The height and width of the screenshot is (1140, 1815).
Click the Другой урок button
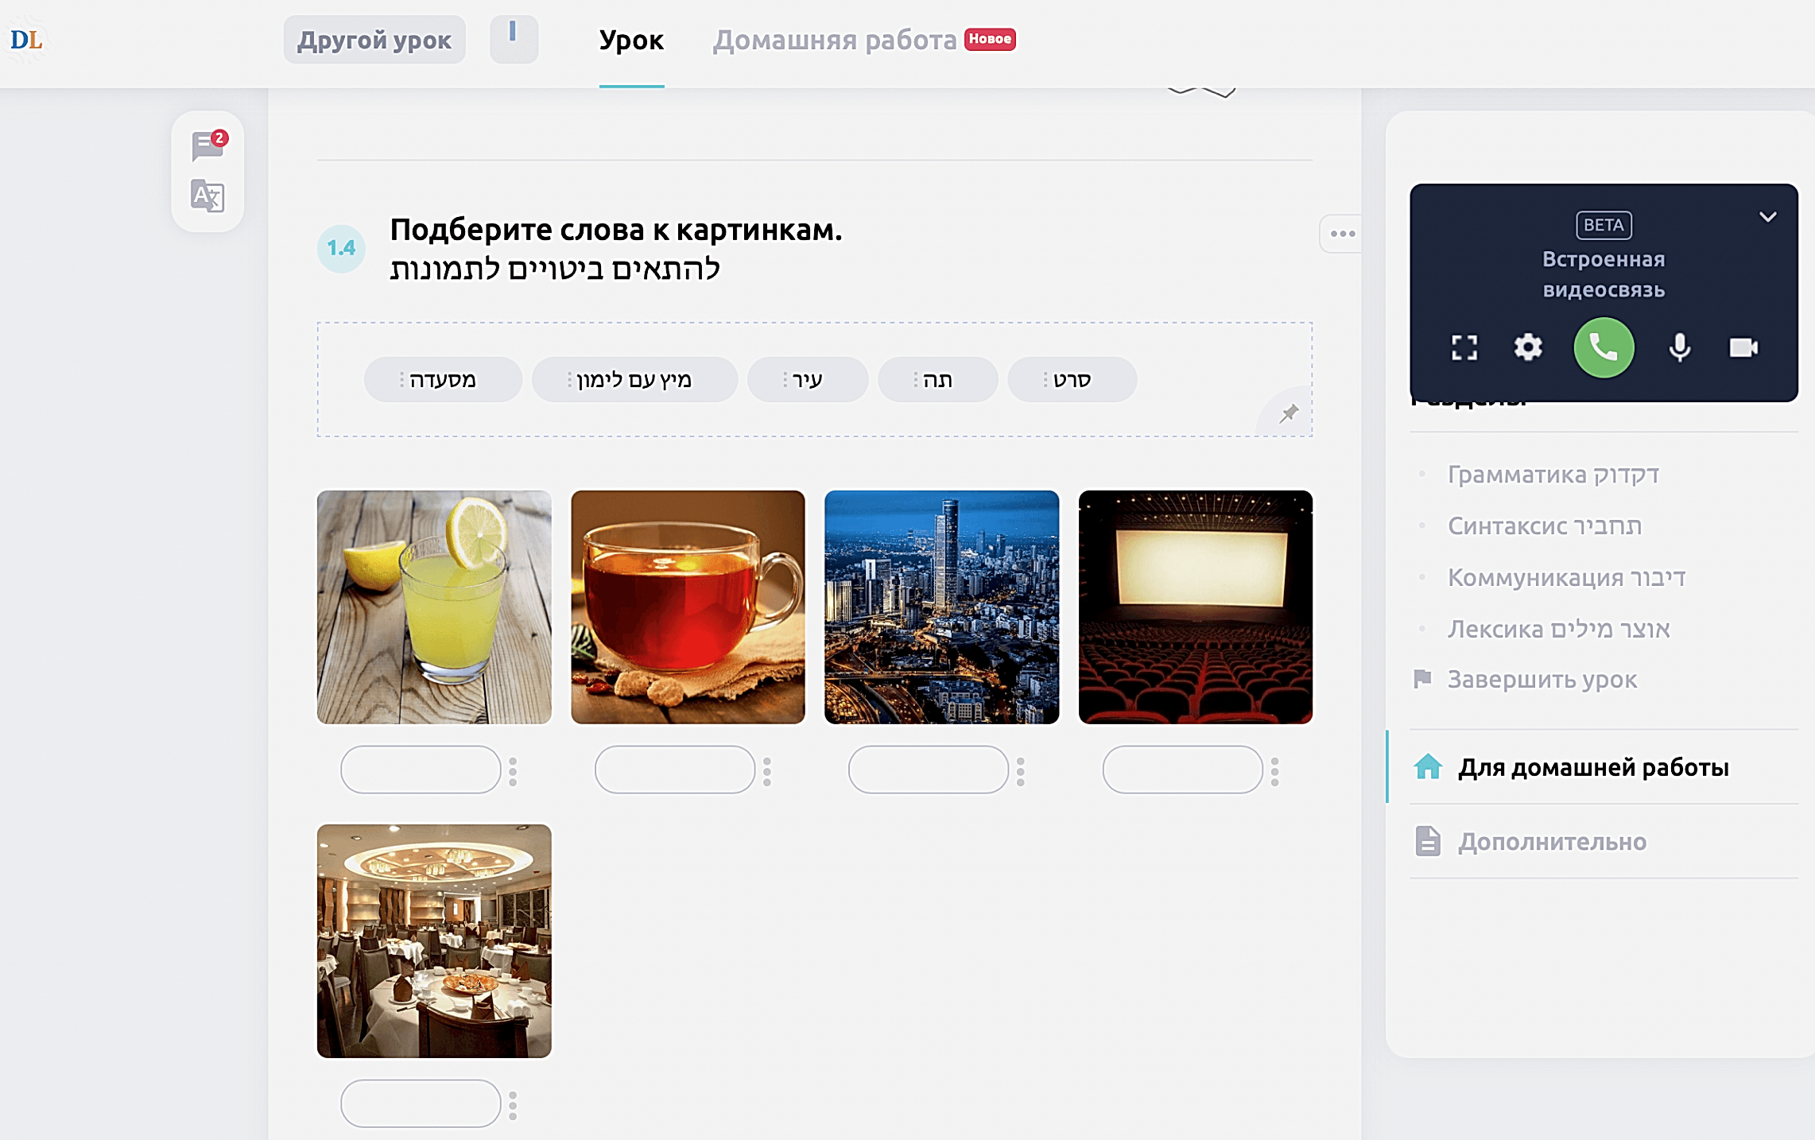[374, 40]
